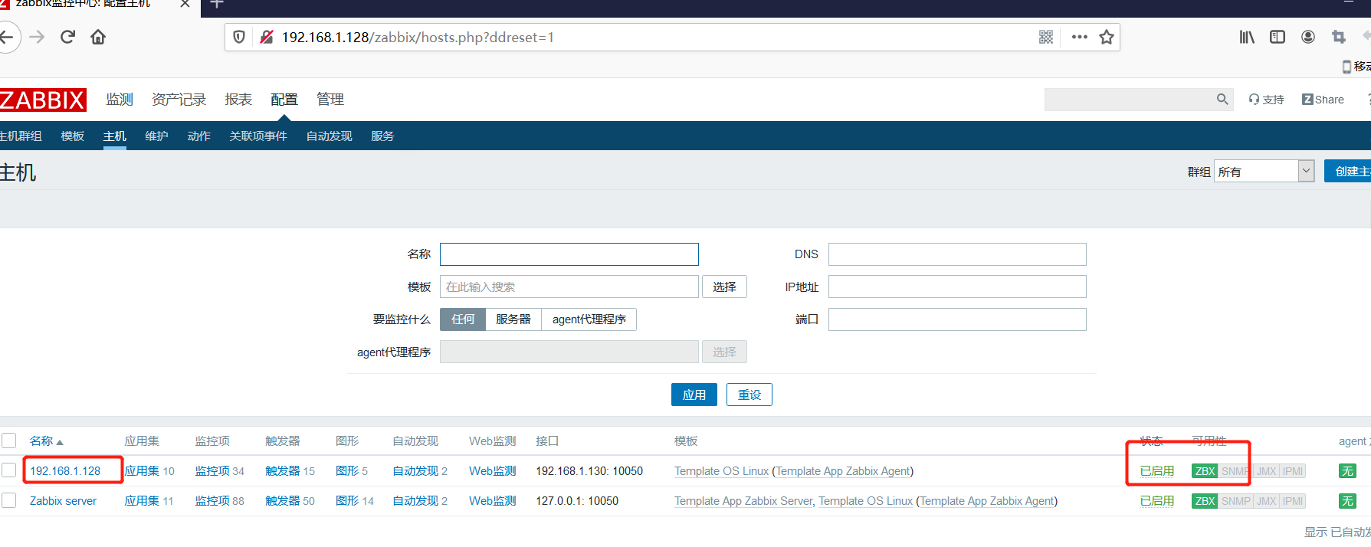This screenshot has width=1371, height=547.
Task: Click the 选择 button next to 模板
Action: coord(724,287)
